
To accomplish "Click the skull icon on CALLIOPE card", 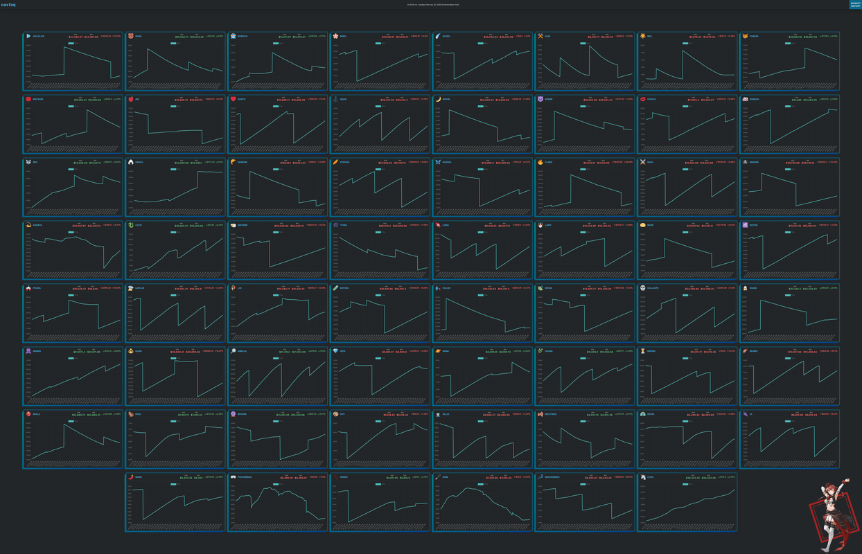I will click(x=643, y=288).
